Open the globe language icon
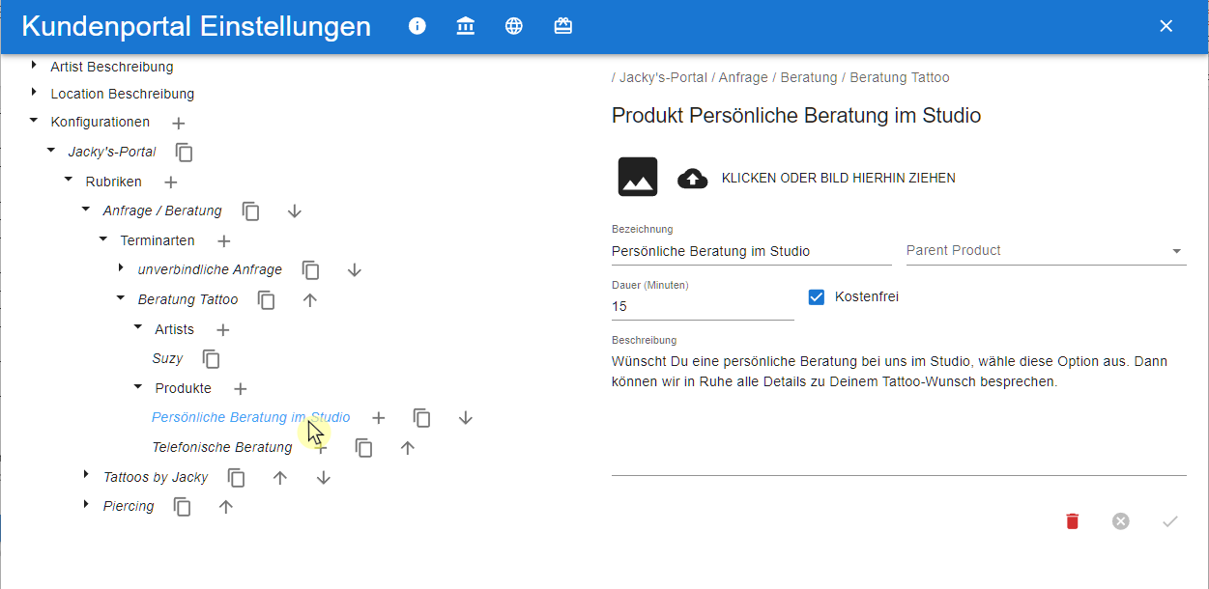Image resolution: width=1209 pixels, height=589 pixels. (514, 26)
